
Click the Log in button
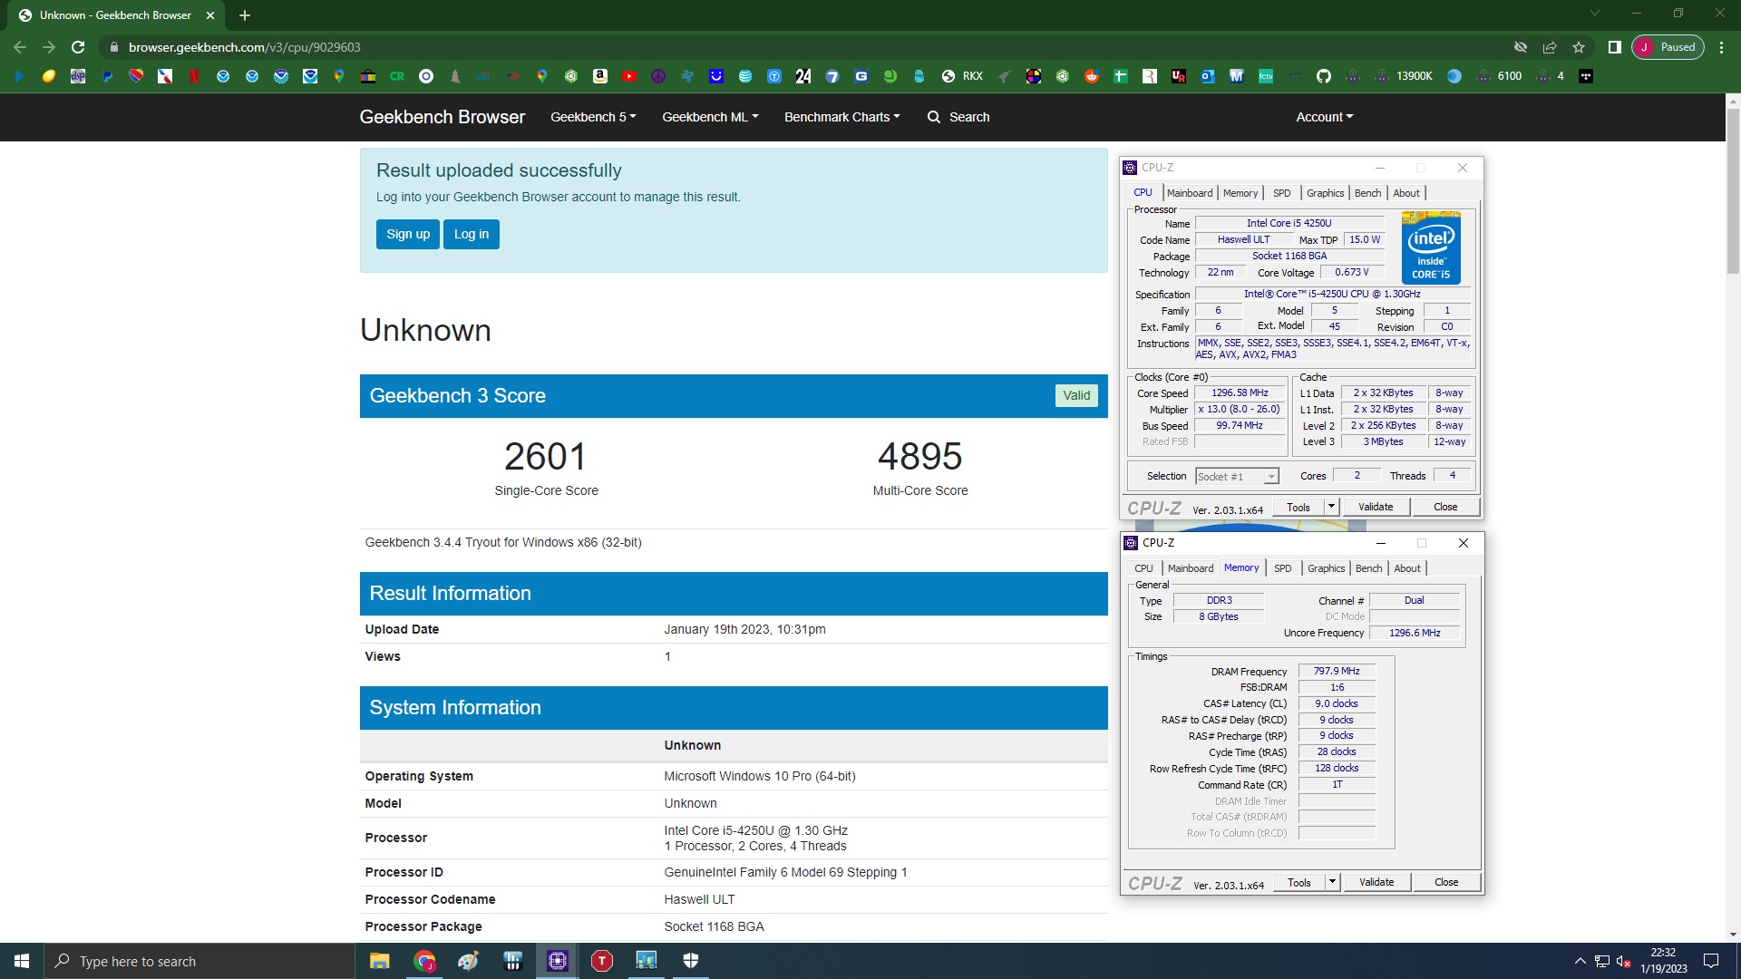pos(472,234)
